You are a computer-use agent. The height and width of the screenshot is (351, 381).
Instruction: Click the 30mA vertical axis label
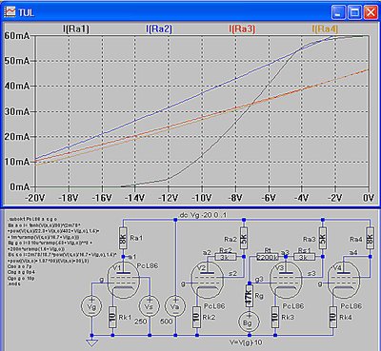point(16,111)
